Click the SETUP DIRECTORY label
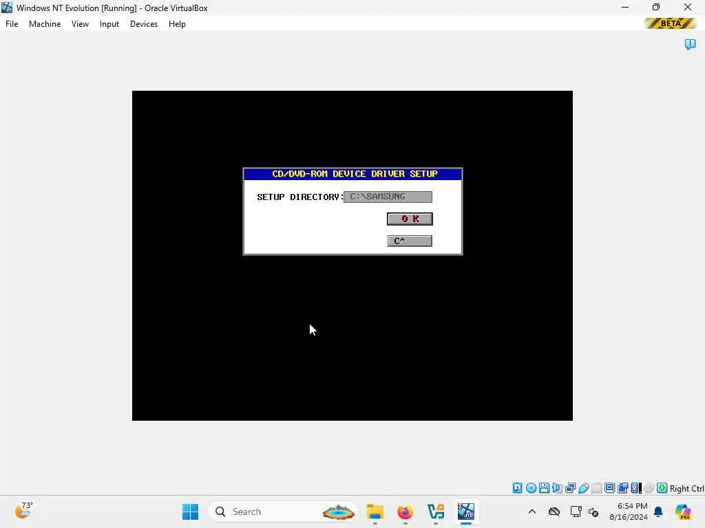This screenshot has width=705, height=528. point(300,197)
